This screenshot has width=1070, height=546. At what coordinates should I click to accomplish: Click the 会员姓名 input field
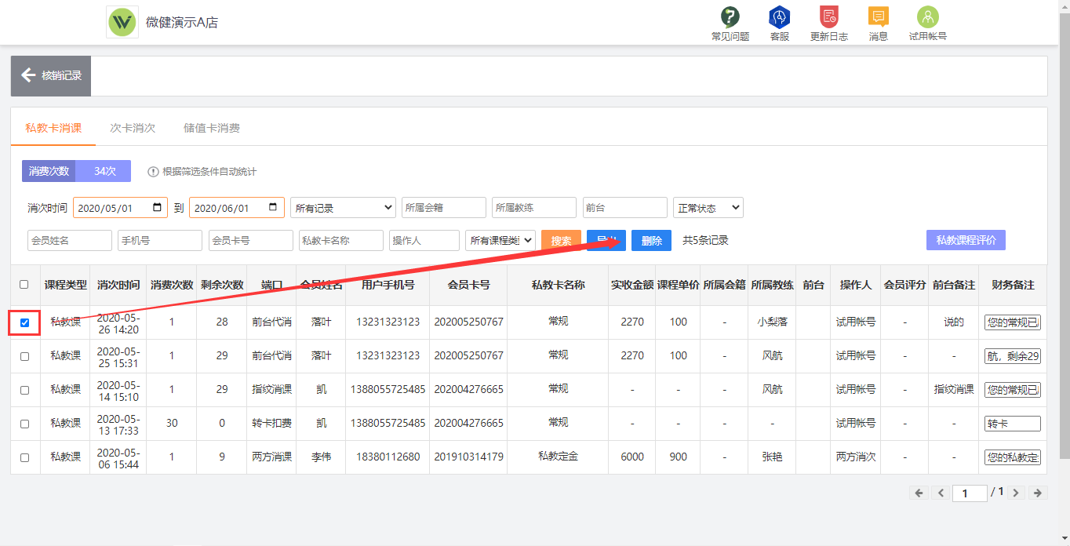tap(70, 241)
